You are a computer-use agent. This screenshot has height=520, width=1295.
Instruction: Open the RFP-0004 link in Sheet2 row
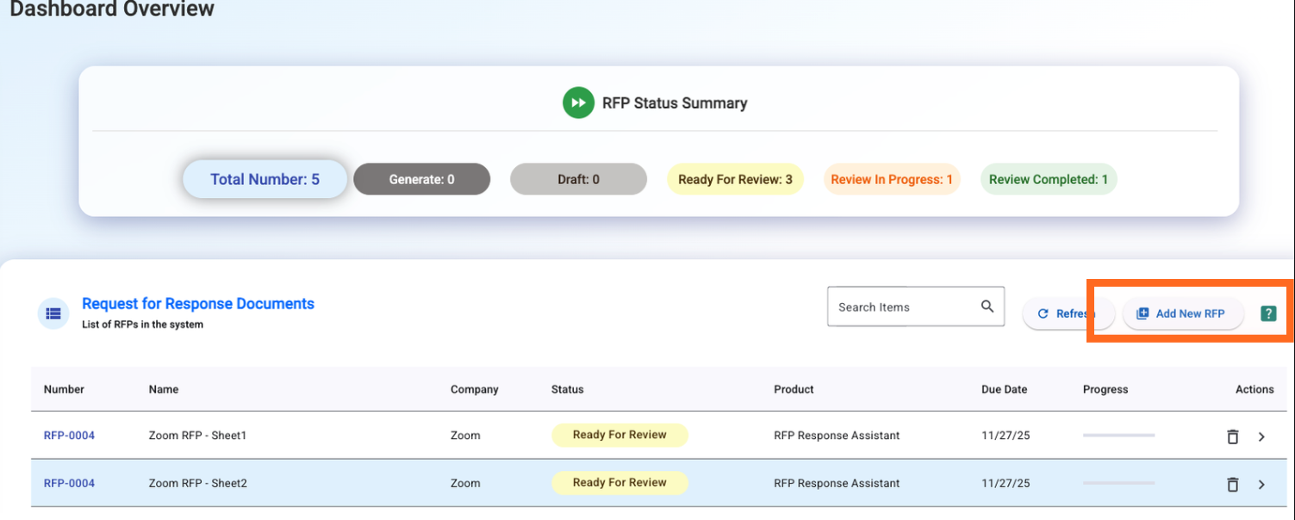click(69, 484)
